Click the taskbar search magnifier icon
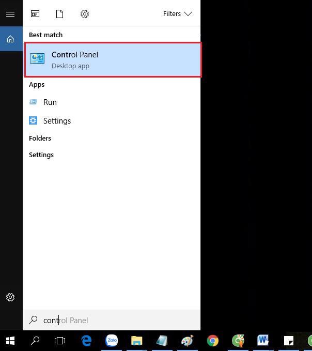 (35, 341)
